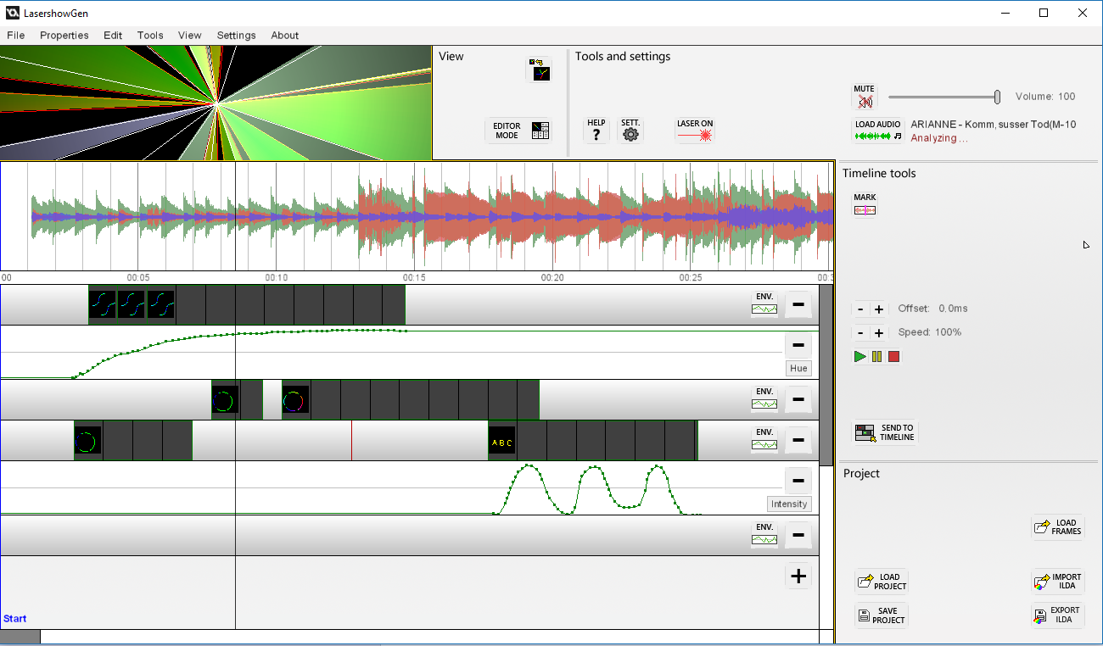Click the Volume slider handle
1103x646 pixels.
tap(997, 97)
